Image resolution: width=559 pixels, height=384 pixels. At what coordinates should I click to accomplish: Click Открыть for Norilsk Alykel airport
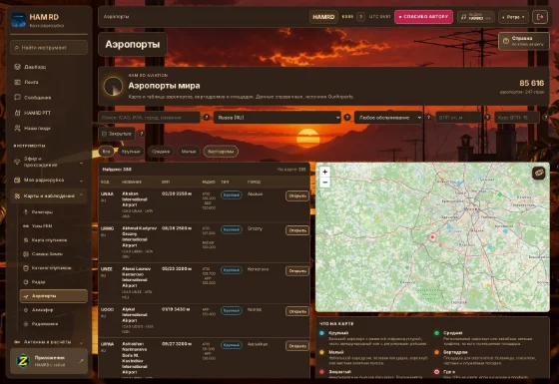coord(297,311)
